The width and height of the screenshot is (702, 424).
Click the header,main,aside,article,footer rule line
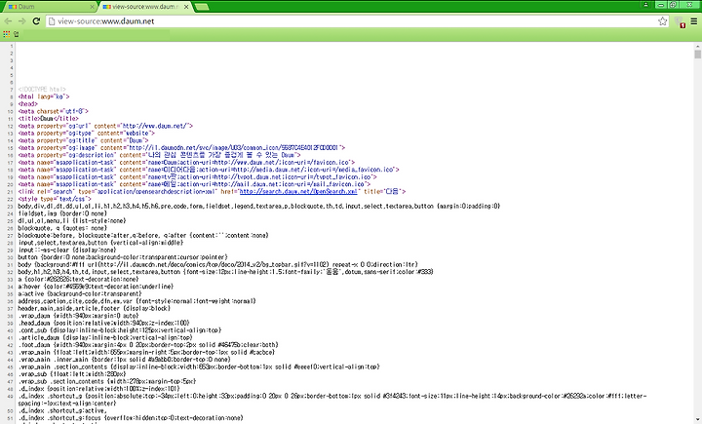click(x=95, y=308)
